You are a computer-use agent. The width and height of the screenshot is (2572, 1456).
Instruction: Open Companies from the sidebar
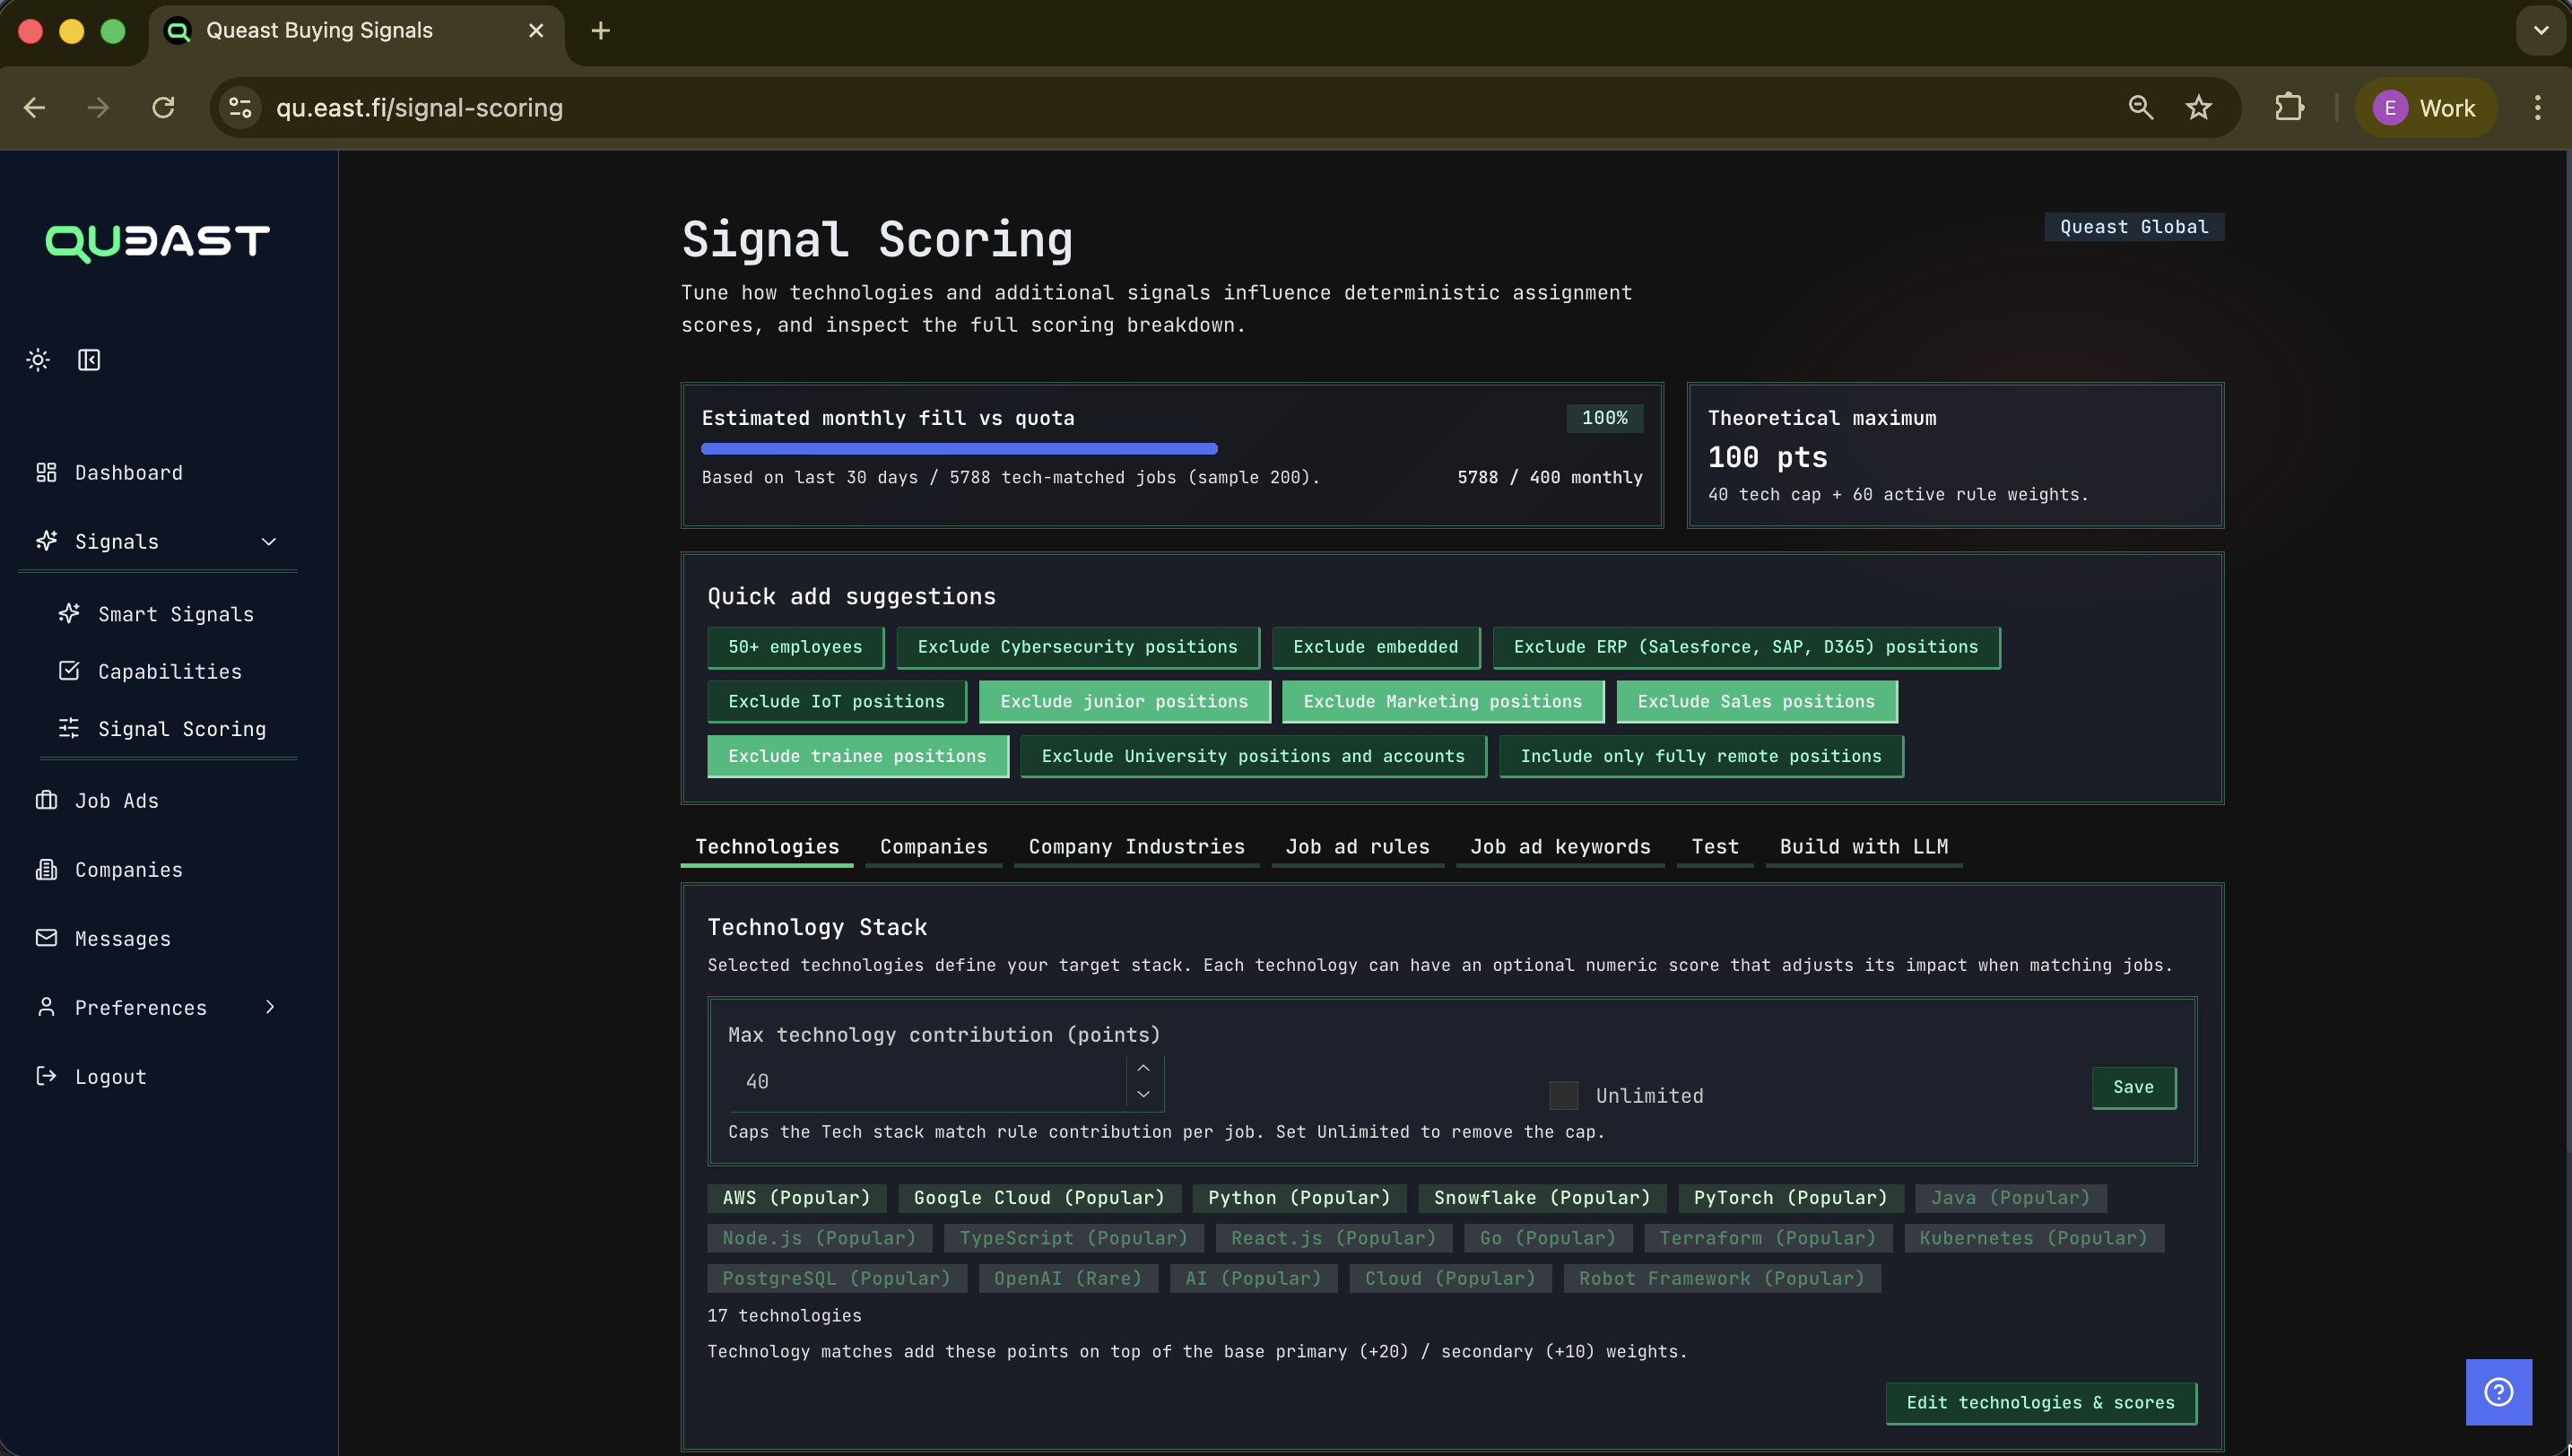128,869
